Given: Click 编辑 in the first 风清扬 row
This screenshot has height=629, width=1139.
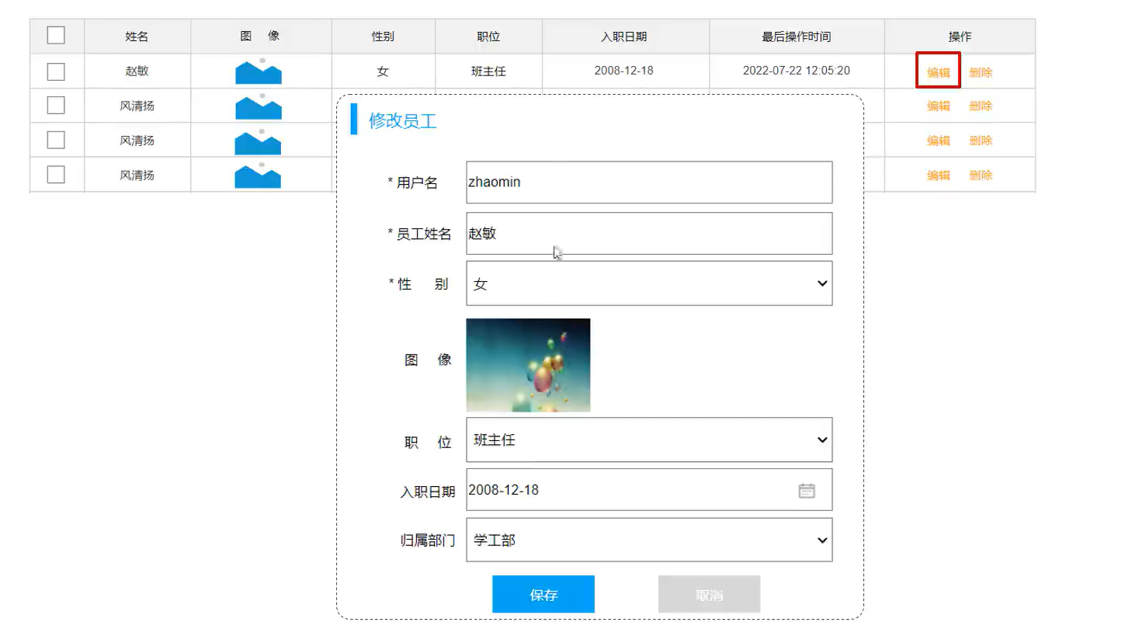Looking at the screenshot, I should [x=939, y=106].
